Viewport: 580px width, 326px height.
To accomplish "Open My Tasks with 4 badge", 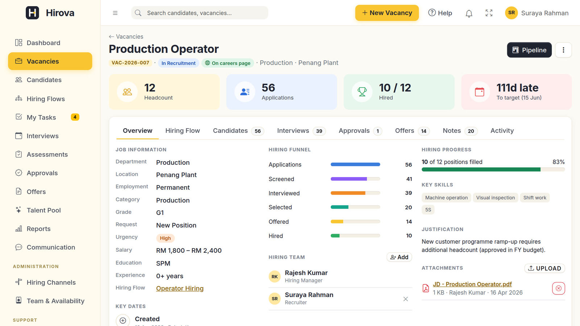I will coord(50,117).
